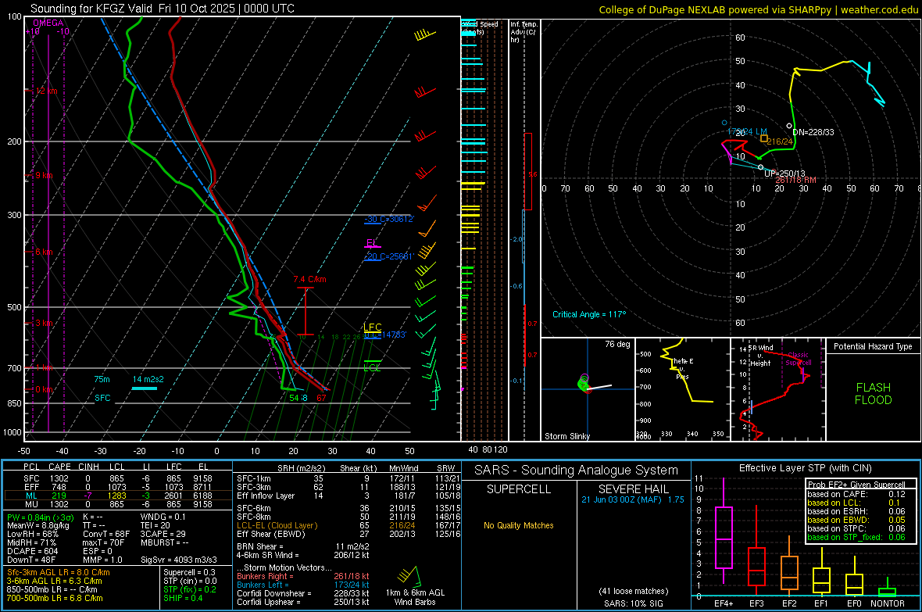Click the Supercell = 0.3 value
This screenshot has height=612, width=922.
tap(189, 572)
